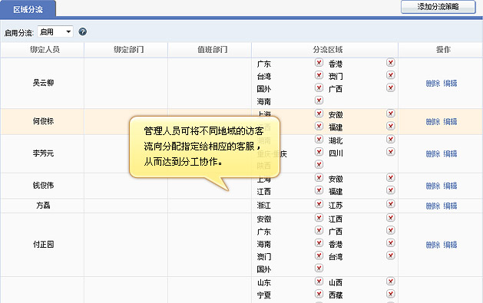Click the 绑定人员 column header

pyautogui.click(x=45, y=50)
